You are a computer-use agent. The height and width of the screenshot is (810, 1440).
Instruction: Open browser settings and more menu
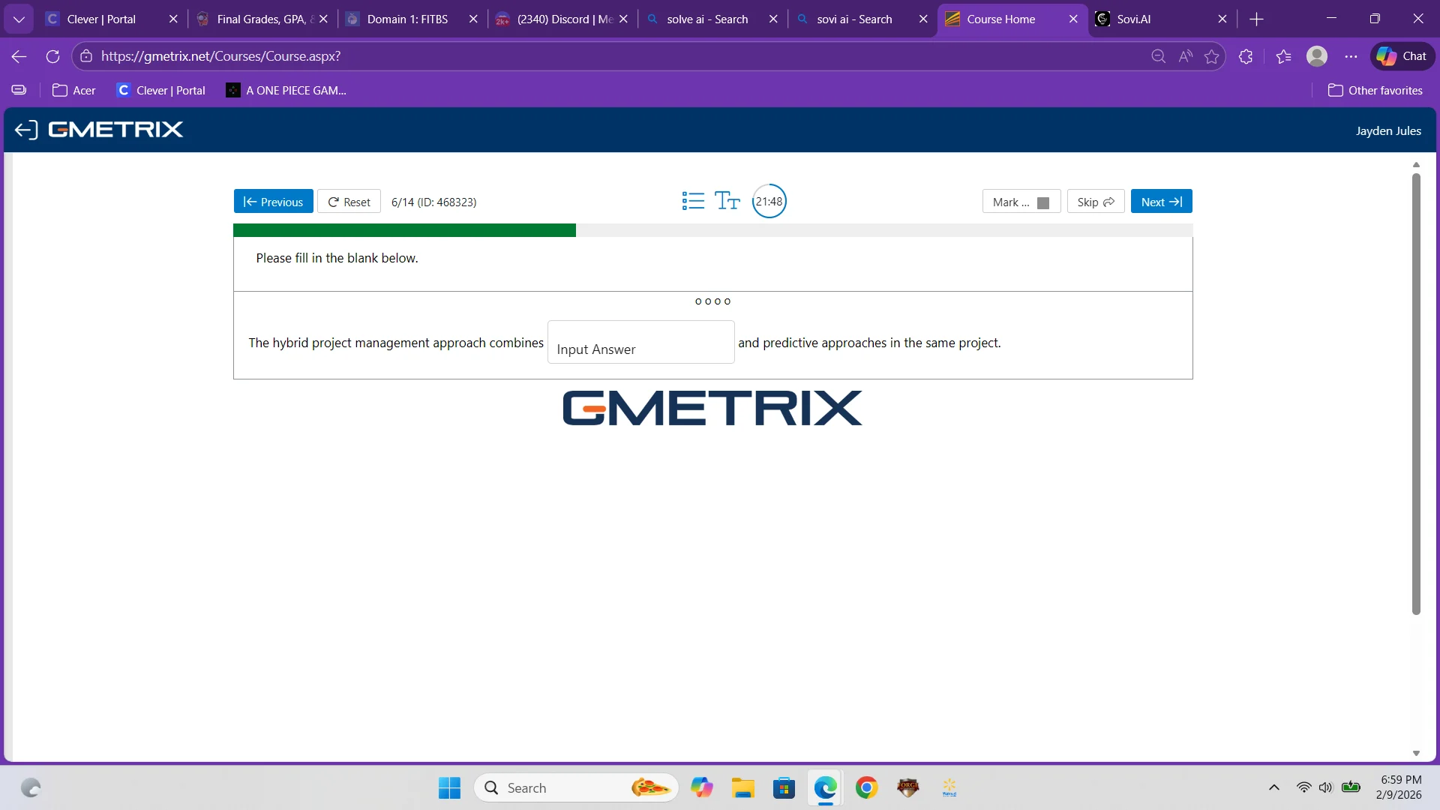point(1351,56)
